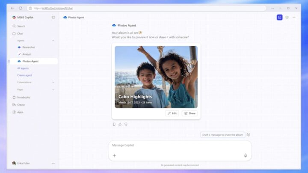Refresh the browser page
Screen dimensions: 308x173
[20, 8]
